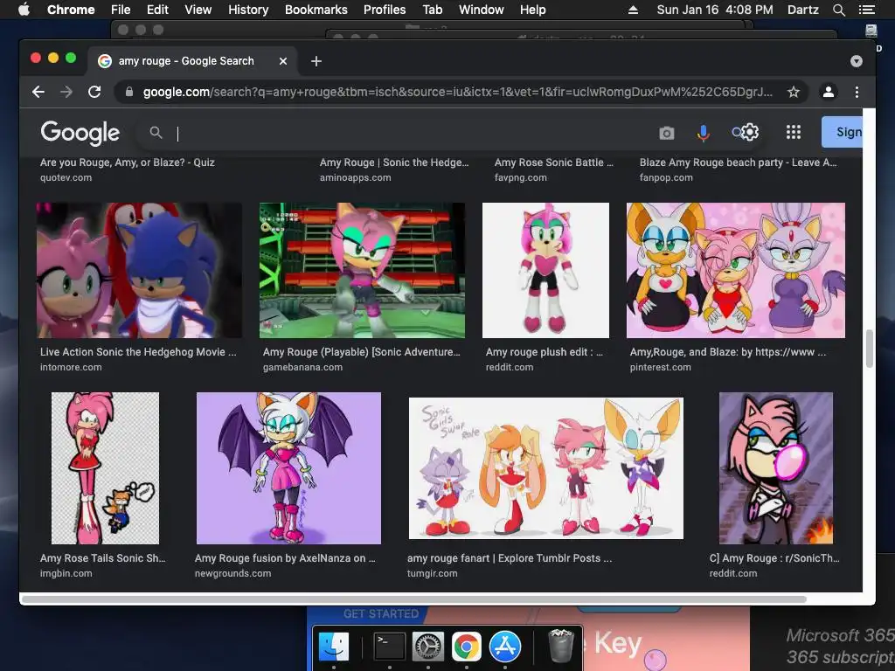Screen dimensions: 895x671
Task: Click the gamebanana.com source link
Action: pos(302,368)
